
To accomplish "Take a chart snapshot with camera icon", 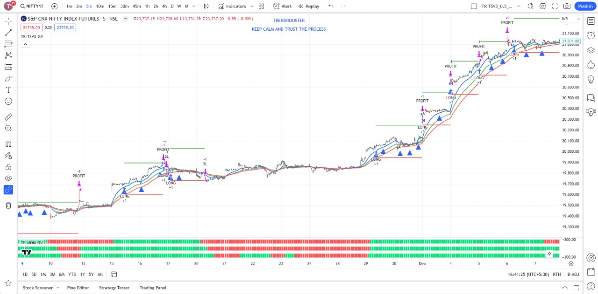I will 567,6.
